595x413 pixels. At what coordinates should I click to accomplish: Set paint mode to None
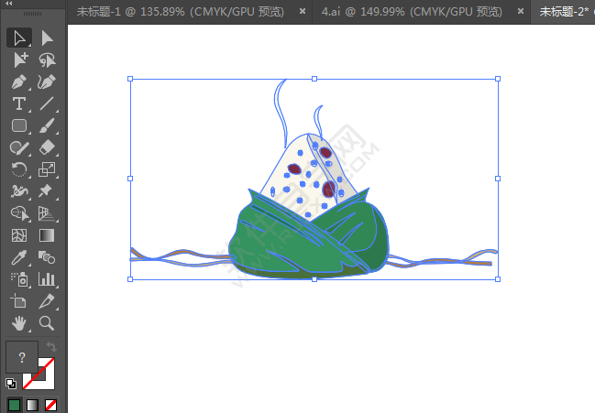51,405
